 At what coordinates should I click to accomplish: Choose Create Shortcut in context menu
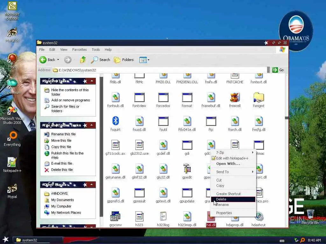click(233, 194)
